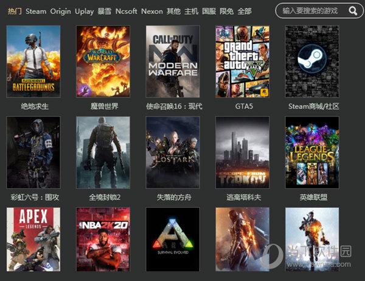
Task: Switch to the Nexon tab
Action: (152, 11)
